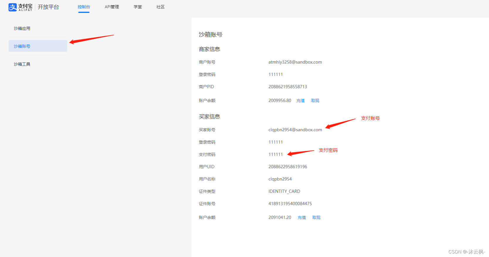The width and height of the screenshot is (489, 257).
Task: Click the Alipay logo icon
Action: [x=13, y=7]
